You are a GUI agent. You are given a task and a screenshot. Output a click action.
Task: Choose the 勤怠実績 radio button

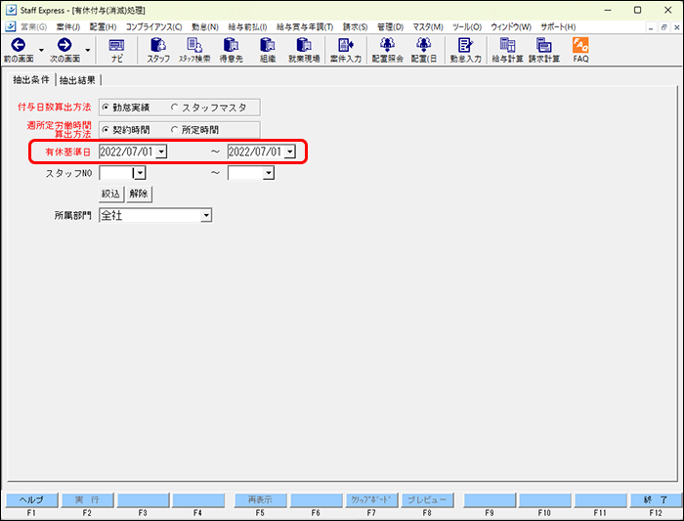[x=107, y=107]
